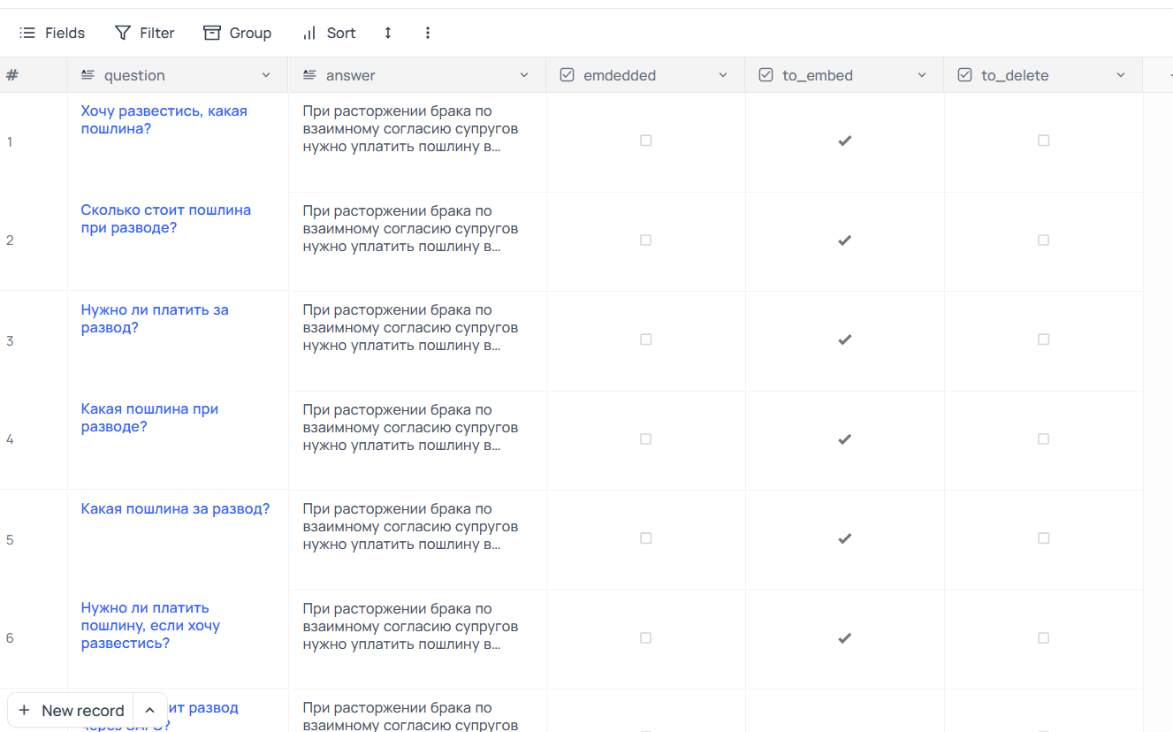
Task: Uncheck the to_embed checkbox in row 3
Action: coord(844,339)
